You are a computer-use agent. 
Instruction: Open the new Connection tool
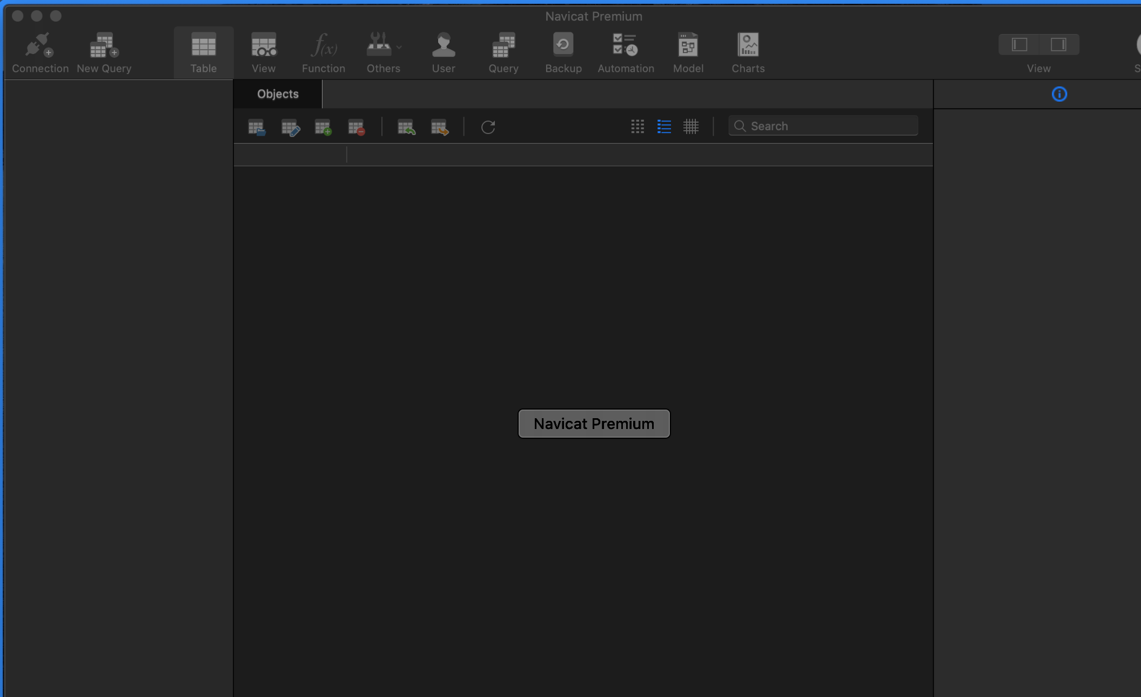(x=40, y=52)
